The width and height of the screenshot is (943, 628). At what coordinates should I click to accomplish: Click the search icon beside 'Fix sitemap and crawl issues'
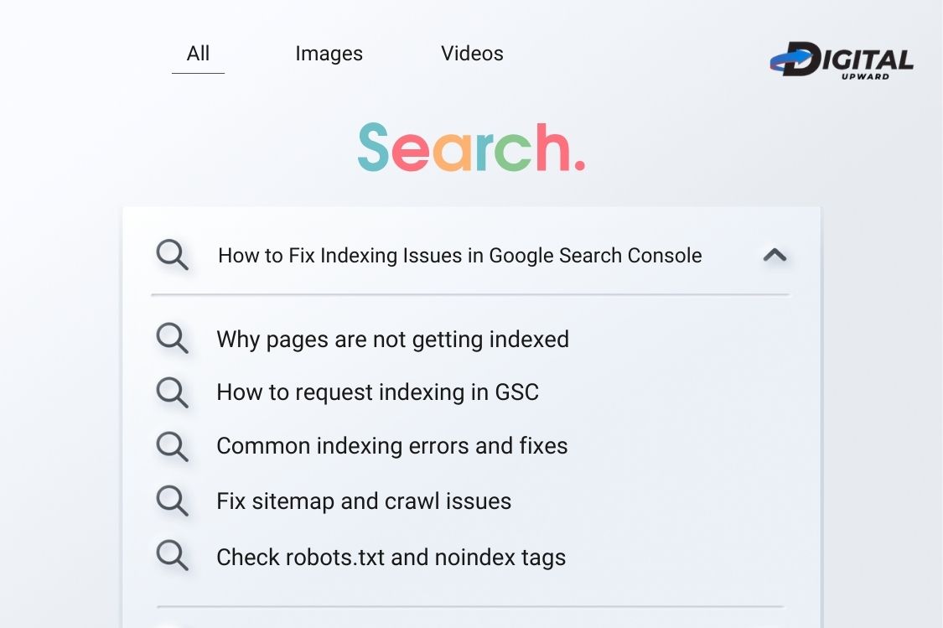pos(172,501)
